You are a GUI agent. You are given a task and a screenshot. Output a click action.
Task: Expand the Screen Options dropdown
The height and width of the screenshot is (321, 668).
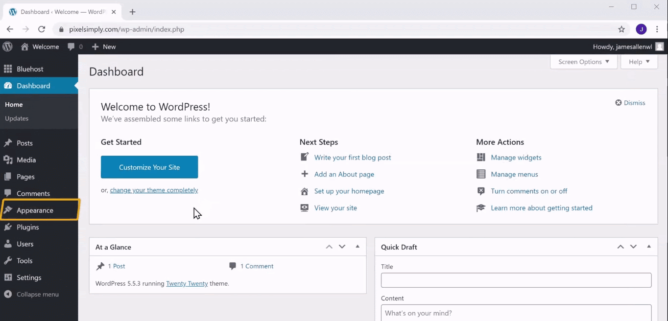[x=584, y=62]
